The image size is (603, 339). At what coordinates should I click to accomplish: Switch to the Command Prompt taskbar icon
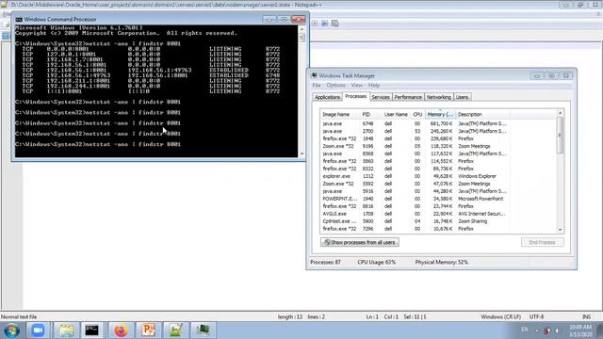(92, 331)
